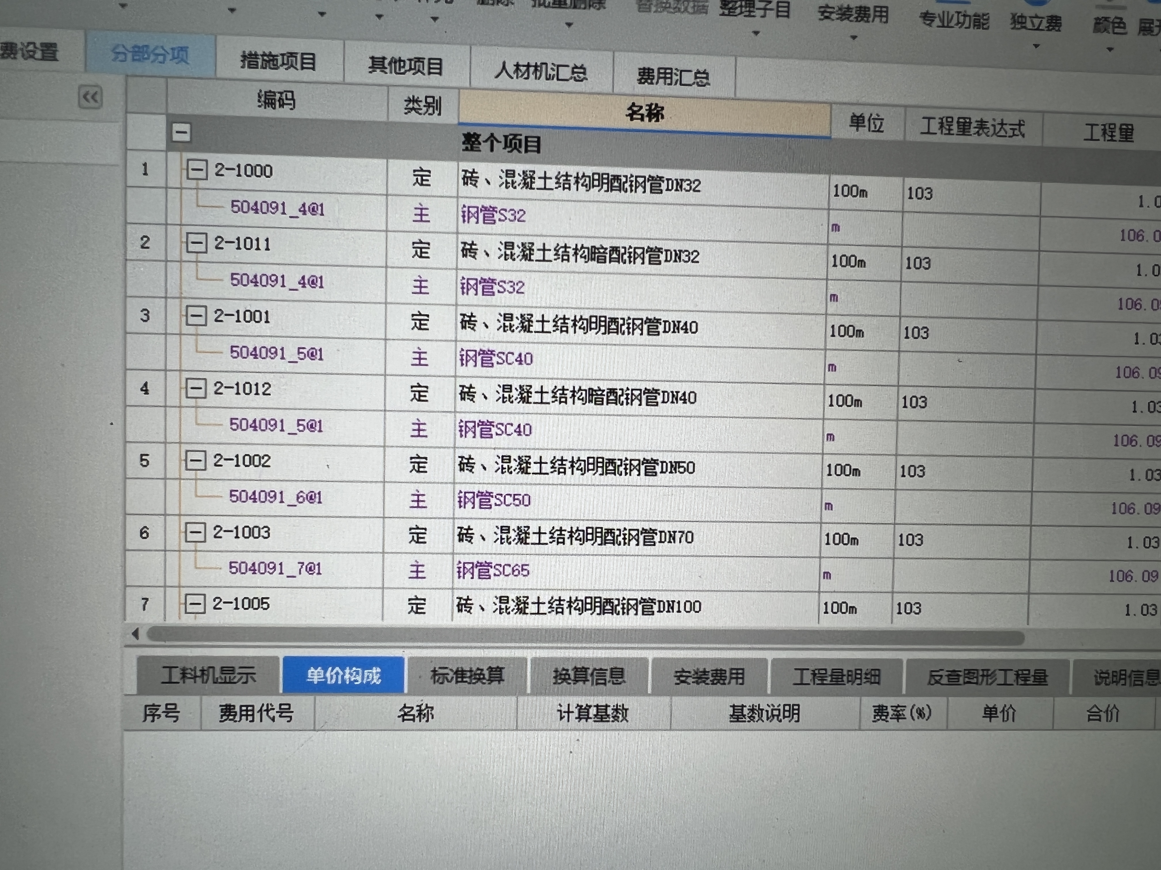Select row number 4 header

(145, 388)
